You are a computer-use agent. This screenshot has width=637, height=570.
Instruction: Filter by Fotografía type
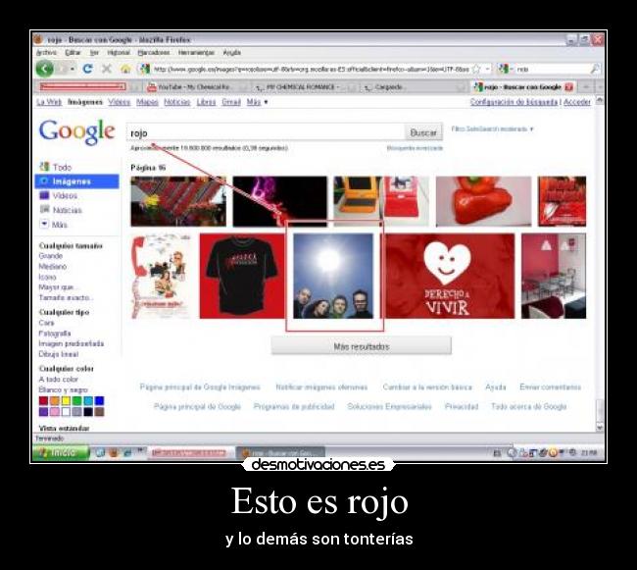[55, 333]
